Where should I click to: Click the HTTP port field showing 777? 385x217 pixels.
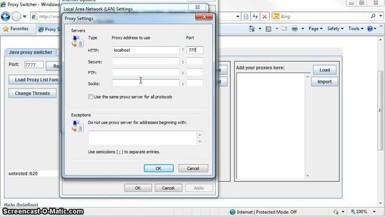(x=195, y=50)
